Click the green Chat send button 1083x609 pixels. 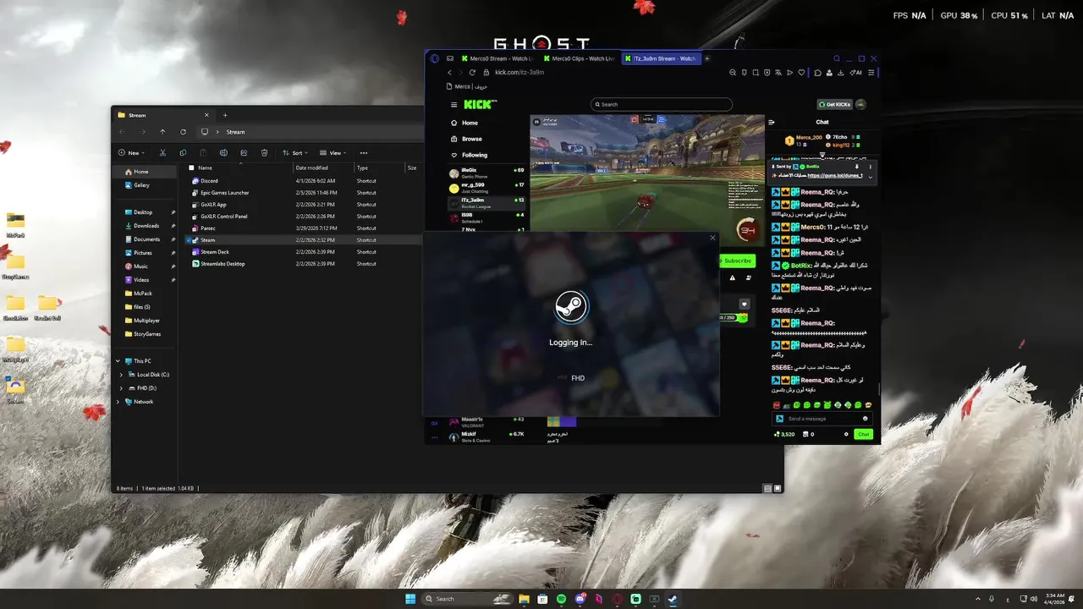point(863,434)
